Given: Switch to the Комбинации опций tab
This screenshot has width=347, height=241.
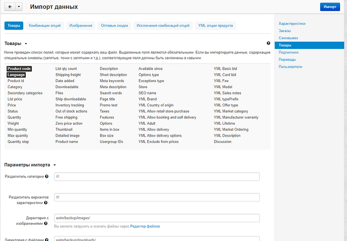Looking at the screenshot, I should pyautogui.click(x=45, y=25).
